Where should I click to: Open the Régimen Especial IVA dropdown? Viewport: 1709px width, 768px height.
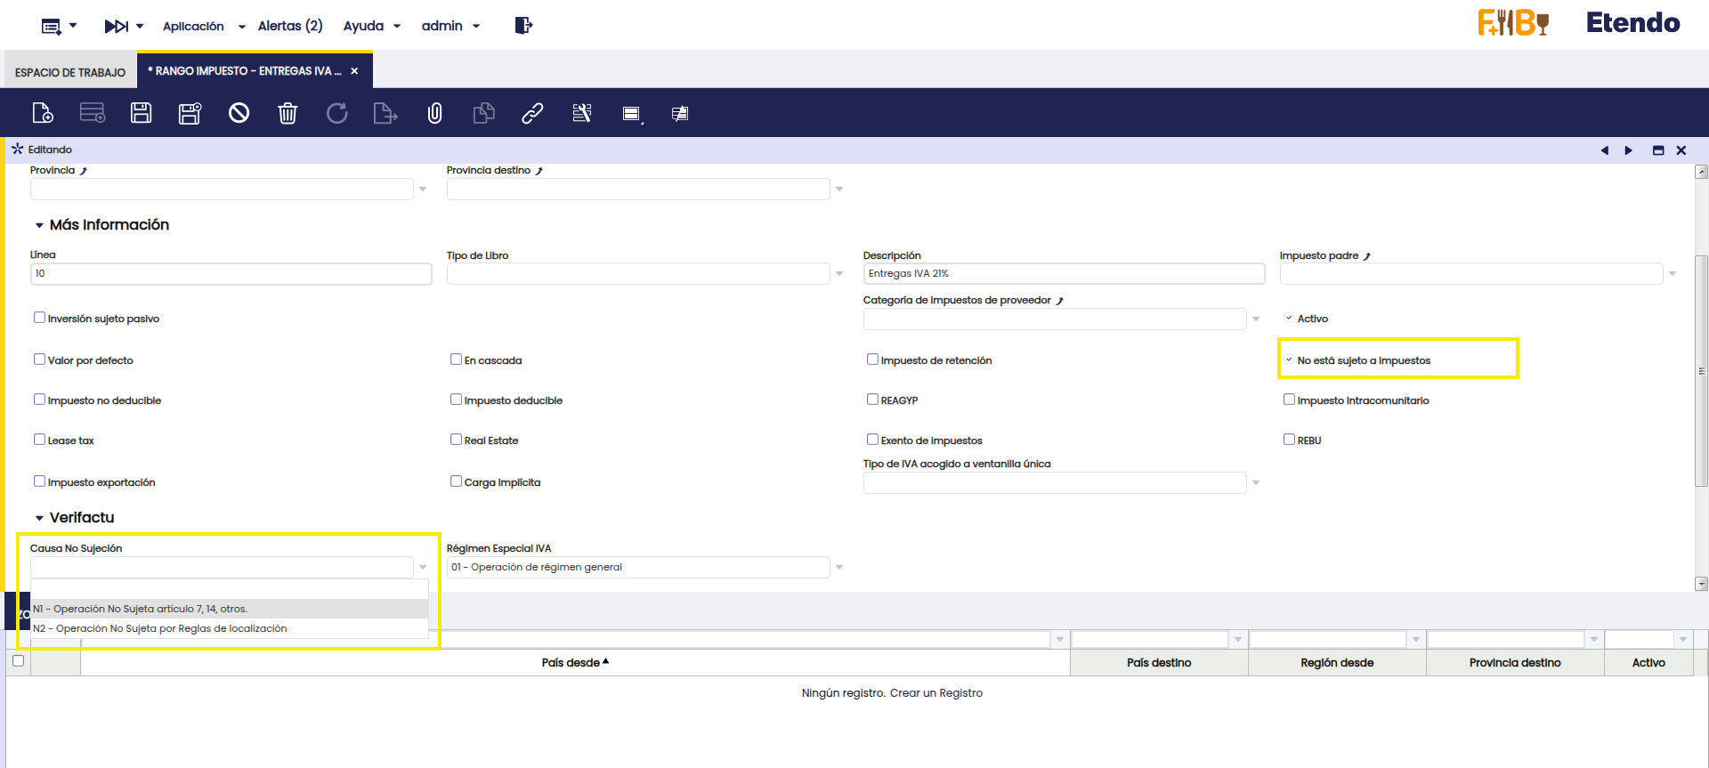click(838, 567)
